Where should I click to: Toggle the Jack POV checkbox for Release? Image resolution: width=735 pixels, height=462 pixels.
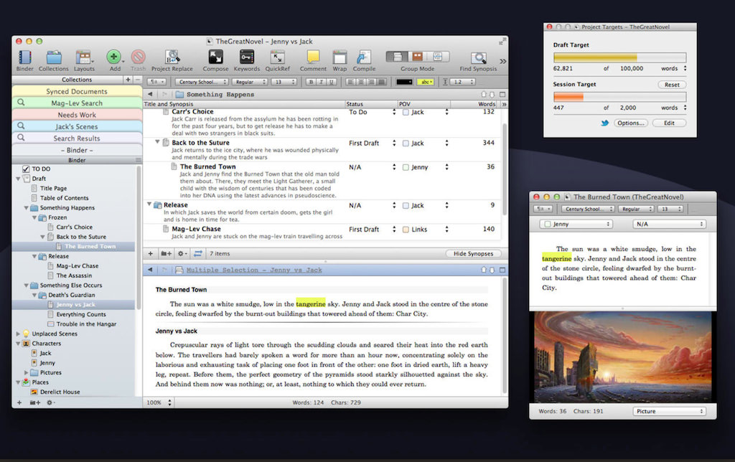406,206
